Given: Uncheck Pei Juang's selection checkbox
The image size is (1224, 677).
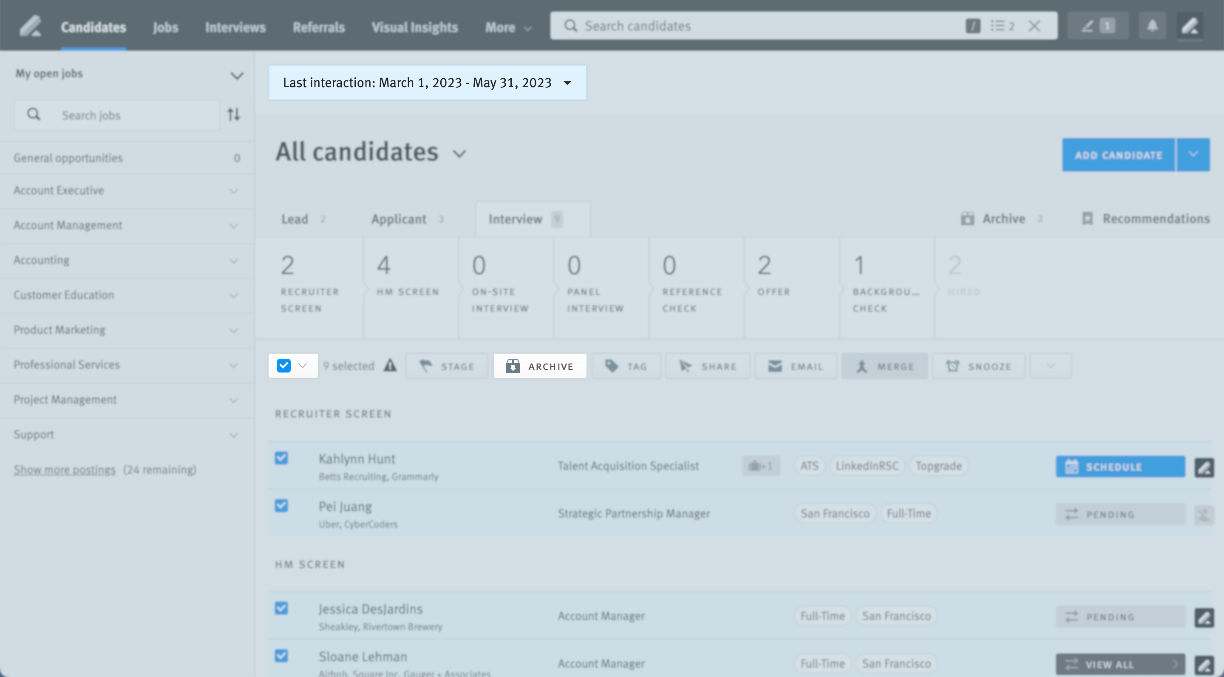Looking at the screenshot, I should [x=282, y=506].
